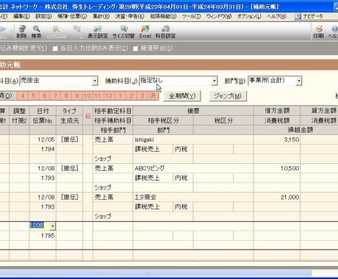Select month tab 12
Screen dimensions: 338x279
(x=109, y=95)
